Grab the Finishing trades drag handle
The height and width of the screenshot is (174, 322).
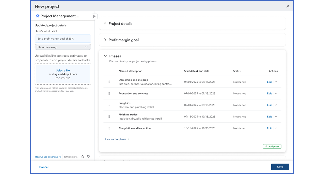pyautogui.click(x=109, y=117)
